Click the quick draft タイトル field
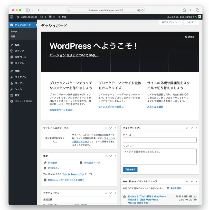 [x=160, y=140]
